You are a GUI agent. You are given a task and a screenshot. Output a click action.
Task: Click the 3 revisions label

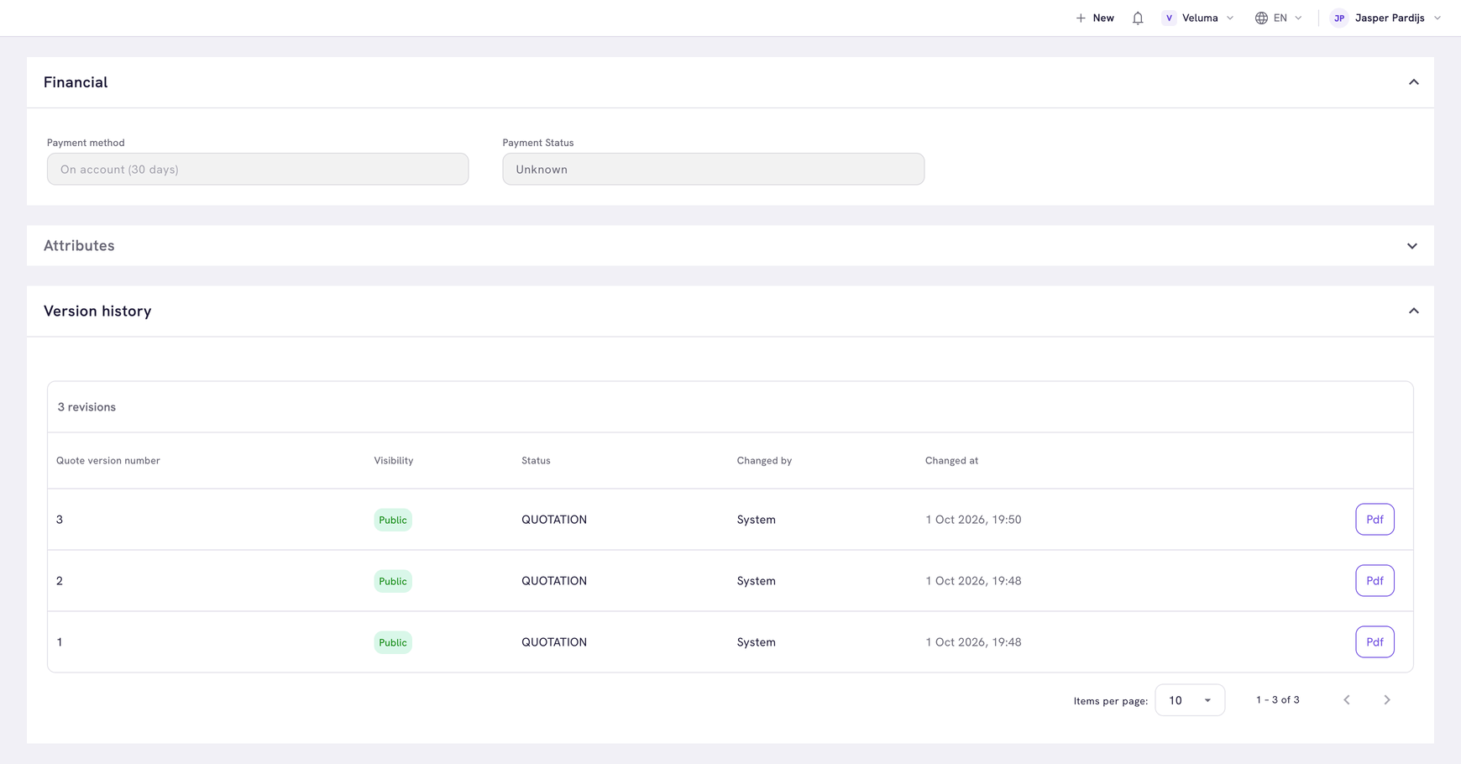[x=86, y=407]
